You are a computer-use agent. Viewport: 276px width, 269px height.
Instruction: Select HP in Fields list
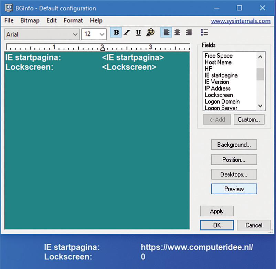pos(209,68)
